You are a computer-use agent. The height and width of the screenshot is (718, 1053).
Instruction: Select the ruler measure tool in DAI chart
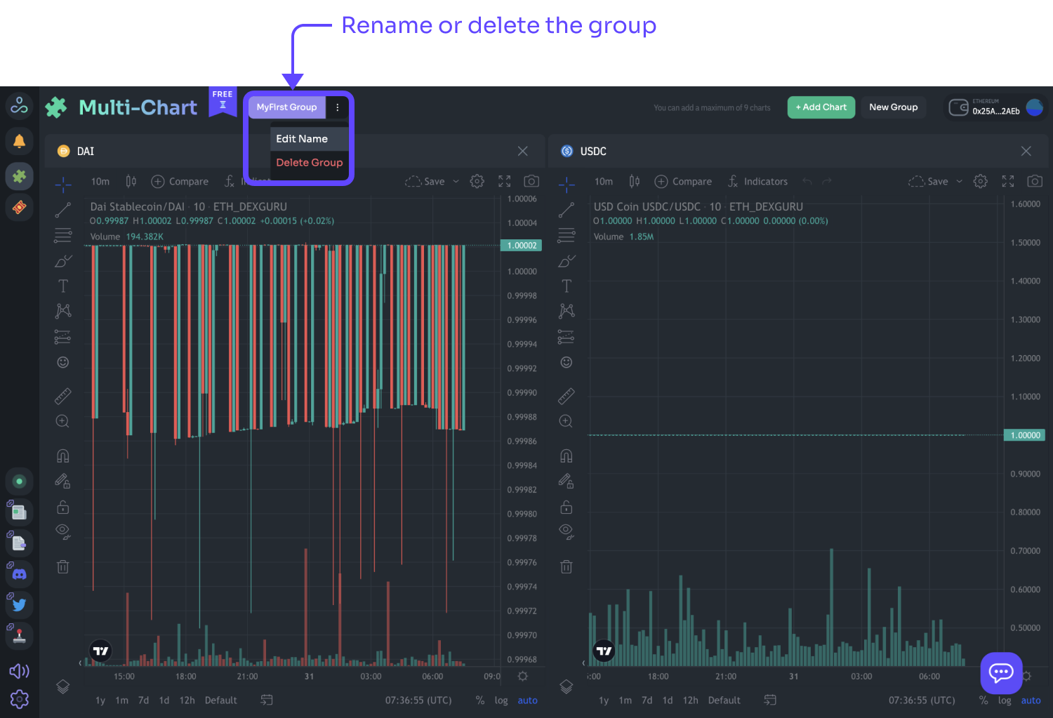coord(63,397)
